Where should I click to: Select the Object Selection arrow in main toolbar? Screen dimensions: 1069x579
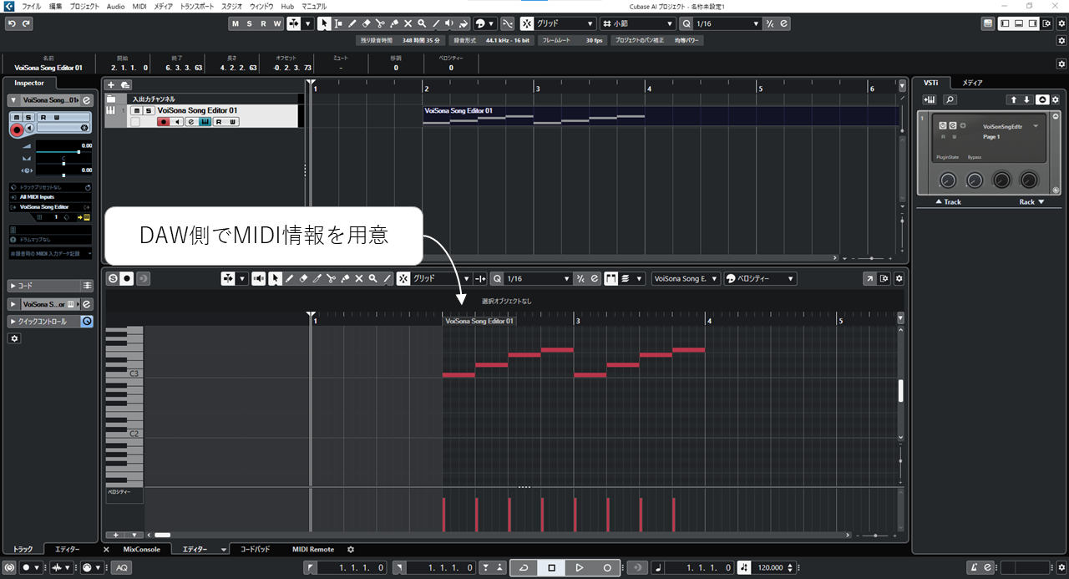pos(324,23)
